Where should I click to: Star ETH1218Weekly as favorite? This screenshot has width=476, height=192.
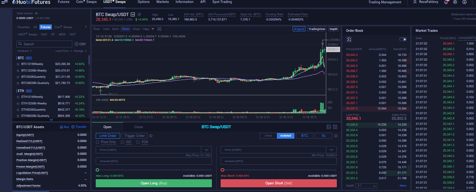click(x=18, y=97)
